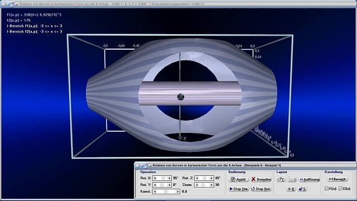The image size is (357, 201).
Task: Click the greyed B layout button
Action: tap(292, 179)
